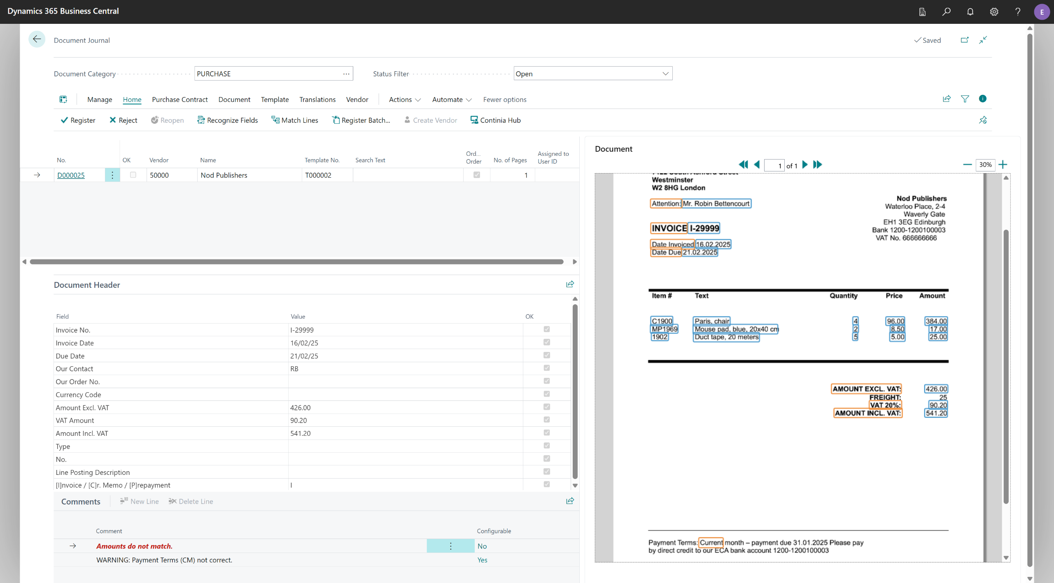
Task: Open document link D000025
Action: [71, 175]
